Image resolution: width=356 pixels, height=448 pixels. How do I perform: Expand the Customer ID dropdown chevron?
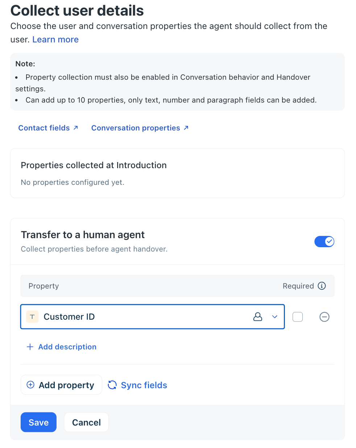(275, 317)
